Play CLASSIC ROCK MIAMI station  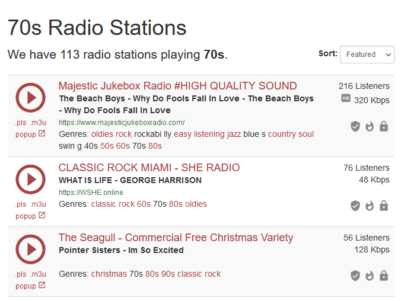31,180
